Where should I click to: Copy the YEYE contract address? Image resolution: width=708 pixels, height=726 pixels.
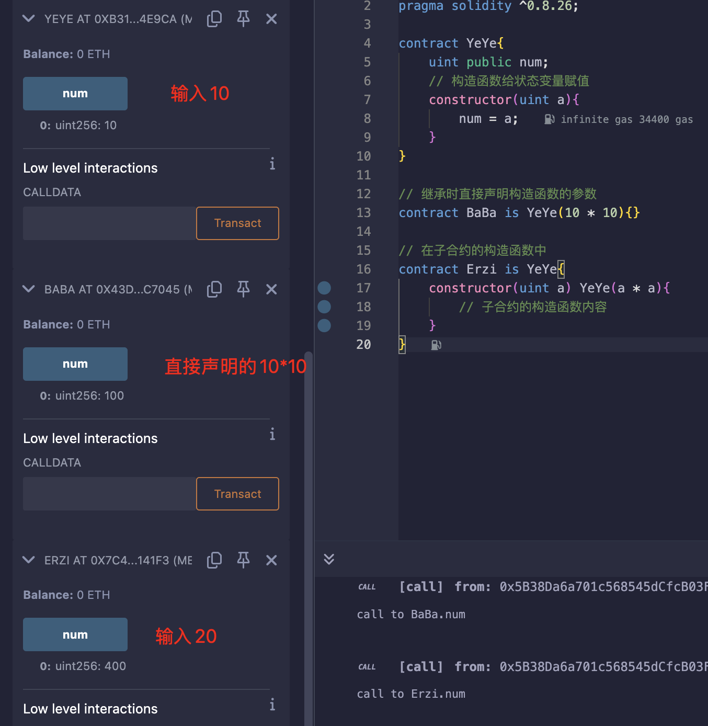pos(214,19)
